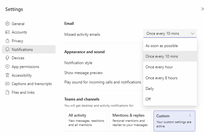Screen dimensions: 204x135
Task: Open Files and links settings
Action: pyautogui.click(x=29, y=92)
